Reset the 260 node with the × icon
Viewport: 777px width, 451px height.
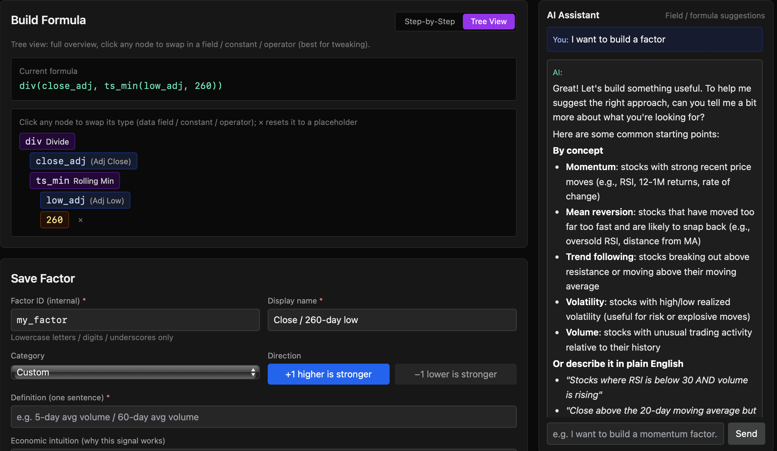tap(80, 220)
